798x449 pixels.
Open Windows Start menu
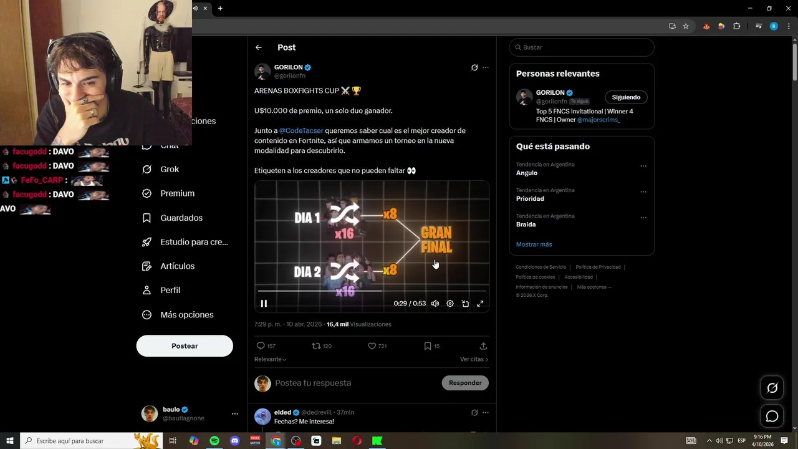[x=10, y=441]
